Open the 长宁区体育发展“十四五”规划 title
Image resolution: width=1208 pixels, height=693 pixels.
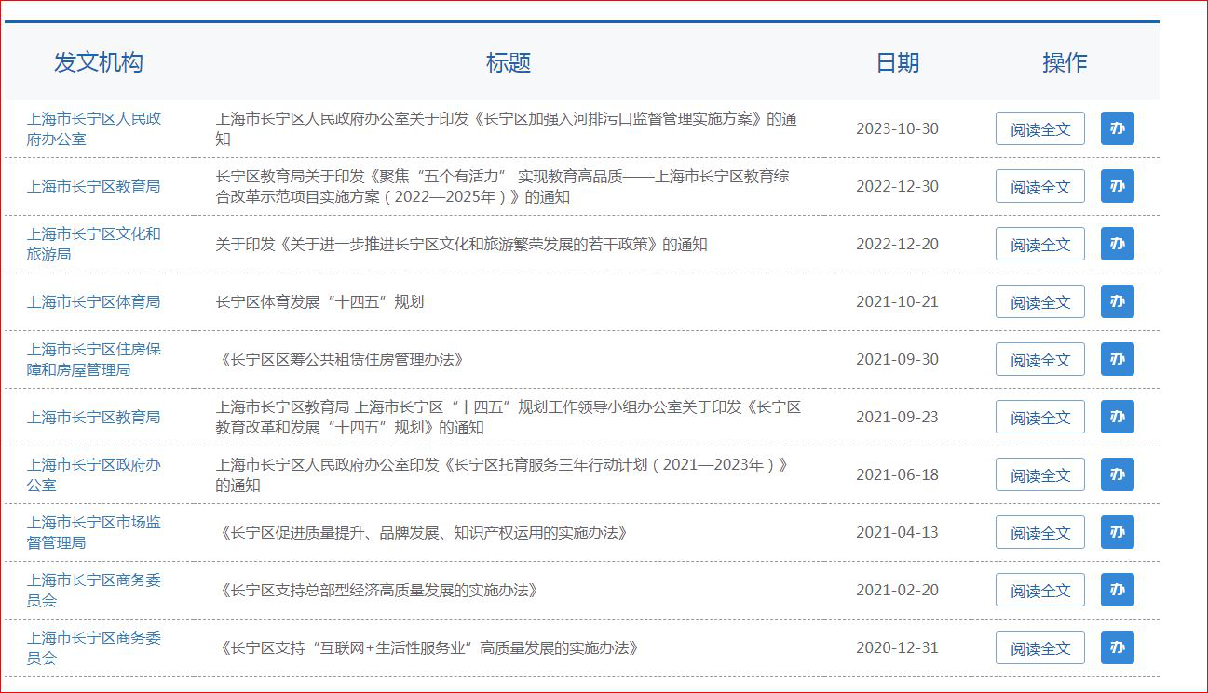319,302
